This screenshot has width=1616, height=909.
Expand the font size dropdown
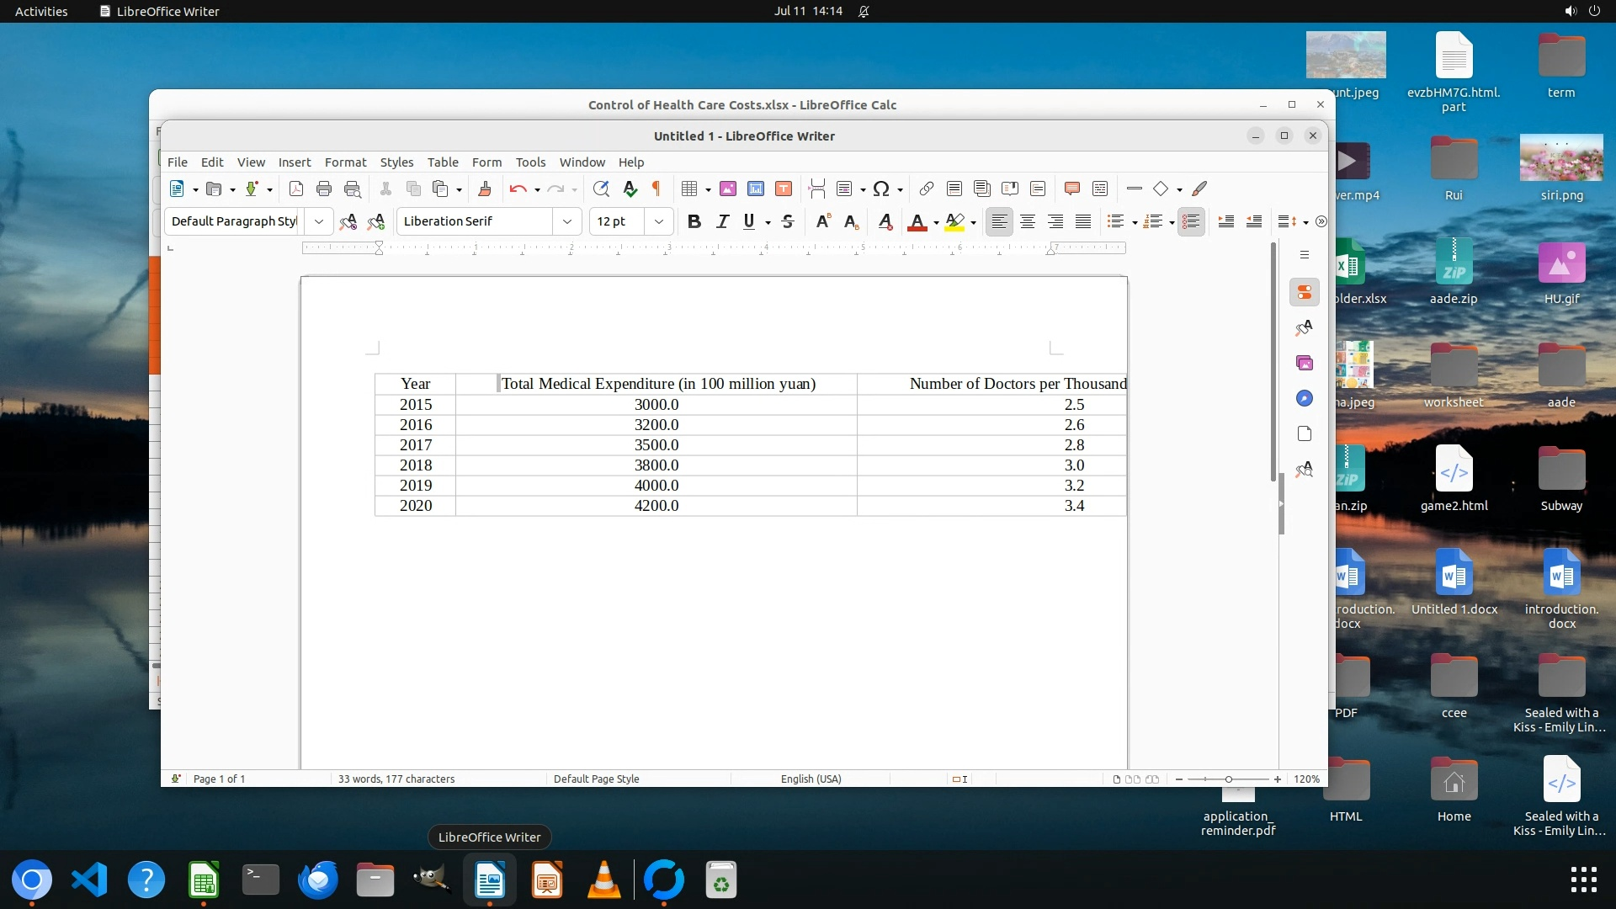[x=659, y=221]
